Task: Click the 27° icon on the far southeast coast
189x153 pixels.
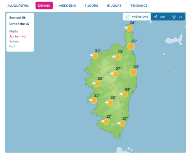Action: pyautogui.click(x=121, y=124)
